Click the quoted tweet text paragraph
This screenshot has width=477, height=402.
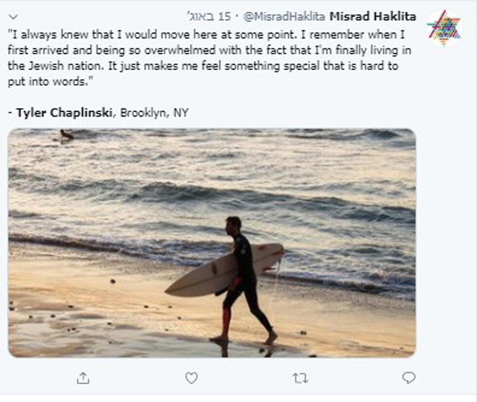[x=204, y=58]
